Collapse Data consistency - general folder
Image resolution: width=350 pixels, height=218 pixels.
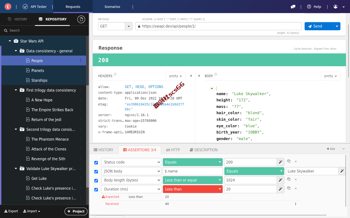(x=16, y=51)
